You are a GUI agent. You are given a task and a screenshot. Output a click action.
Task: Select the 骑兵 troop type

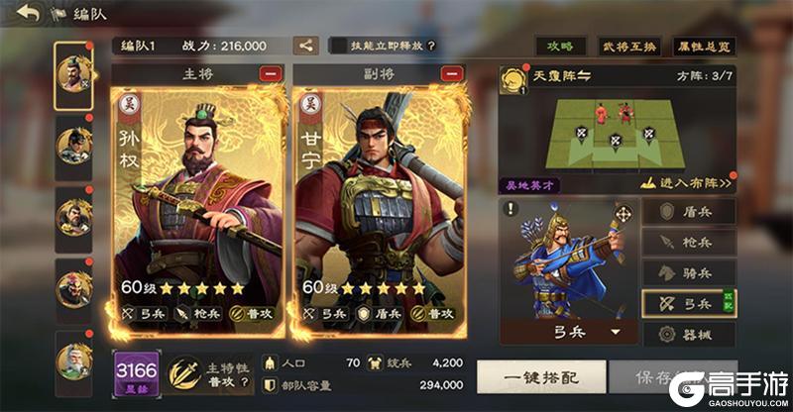click(x=689, y=273)
